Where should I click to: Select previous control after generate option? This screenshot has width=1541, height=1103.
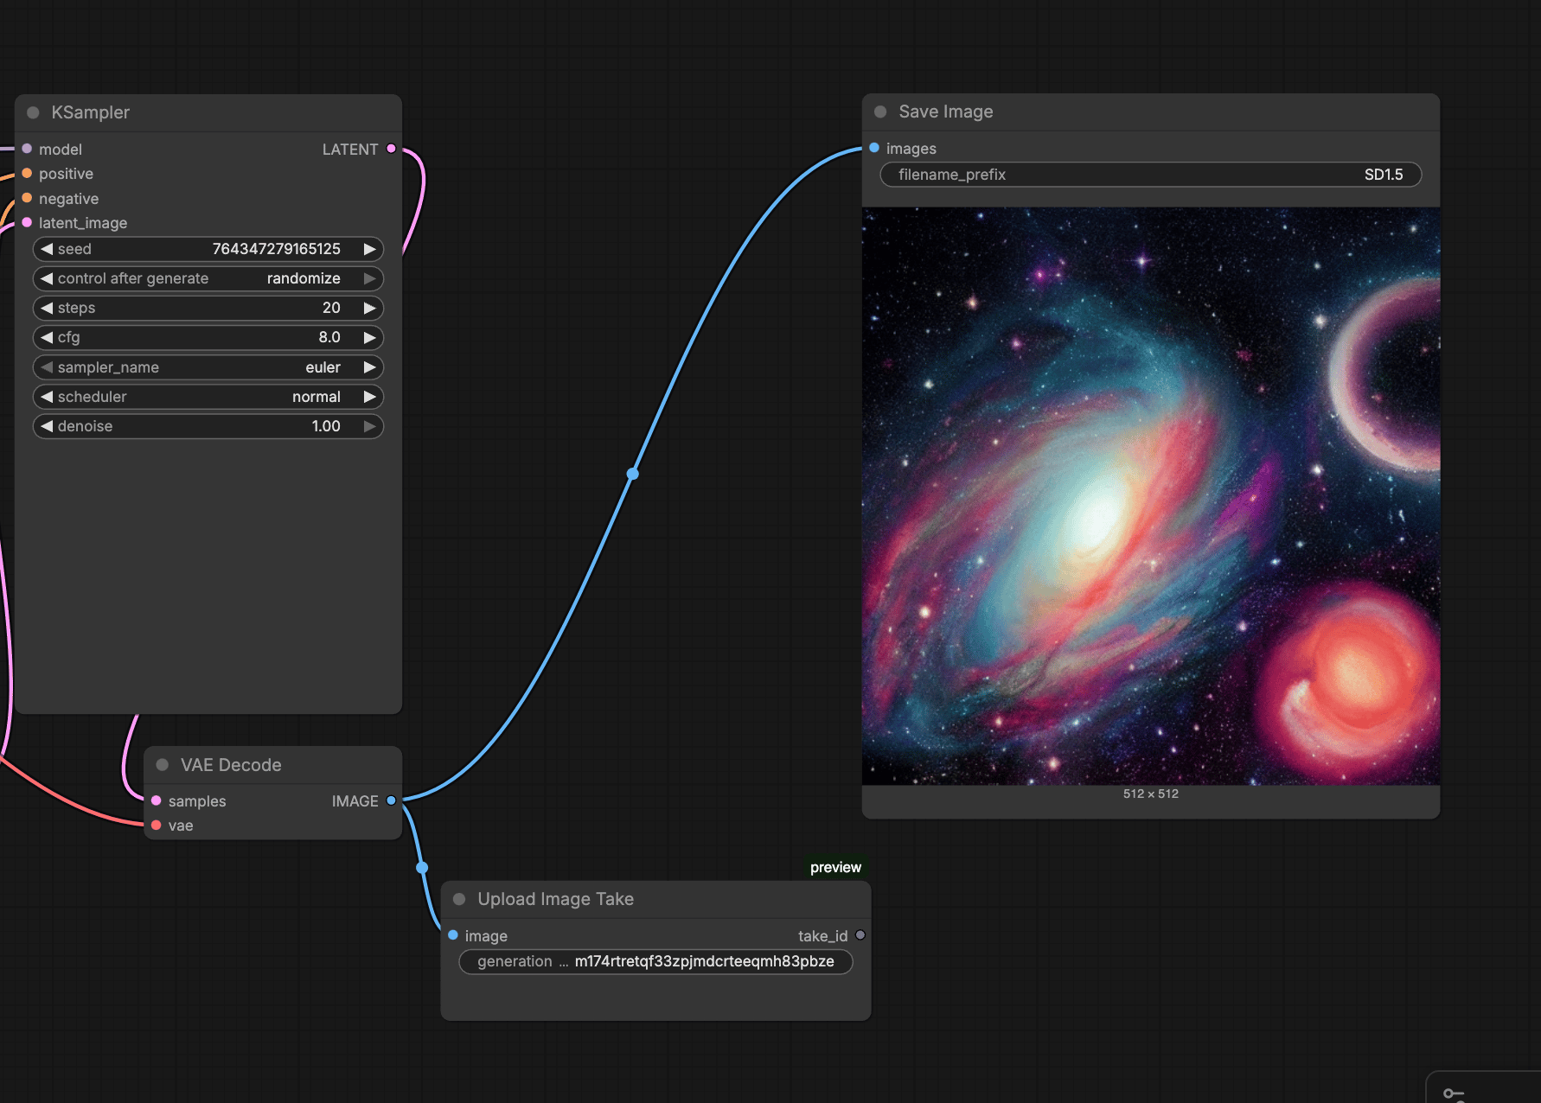tap(47, 278)
